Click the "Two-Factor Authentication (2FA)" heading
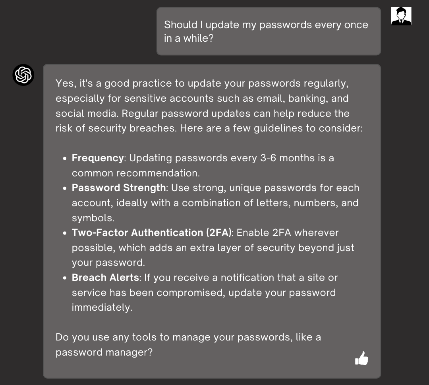Viewport: 429px width, 385px height. [151, 232]
